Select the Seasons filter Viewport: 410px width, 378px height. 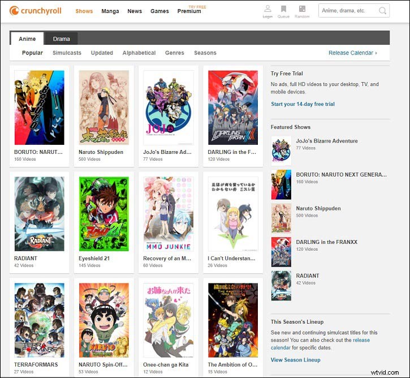[x=205, y=53]
